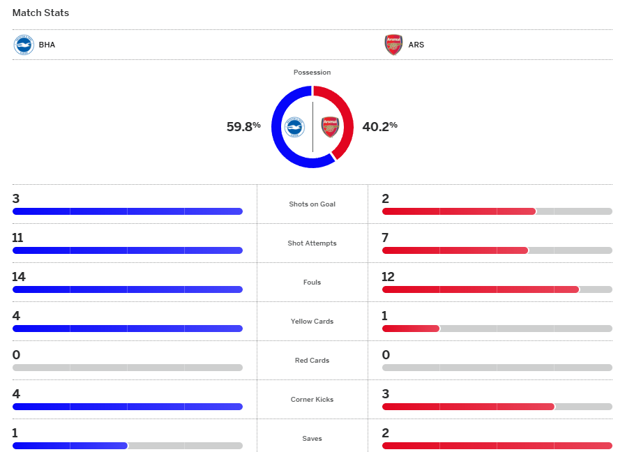This screenshot has width=618, height=452.
Task: Click Arsenal's 40.2% possession value
Action: coord(379,126)
